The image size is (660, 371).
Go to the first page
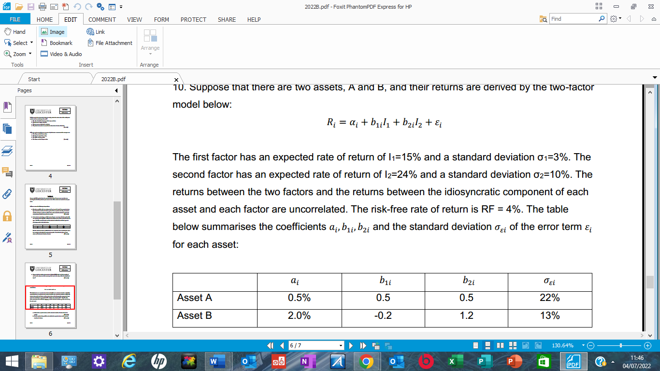coord(271,345)
